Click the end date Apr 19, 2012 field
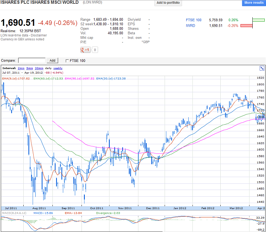 click(34, 73)
